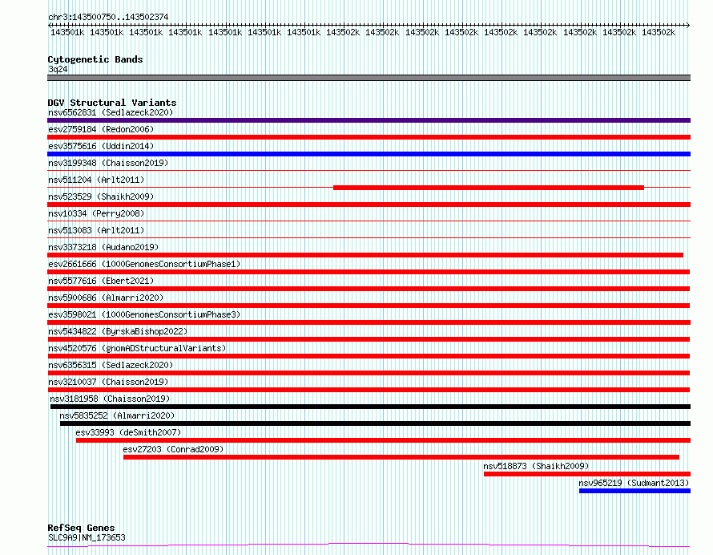Click nsv3199348 (Chaisson2019) label
This screenshot has width=713, height=555.
(x=108, y=163)
